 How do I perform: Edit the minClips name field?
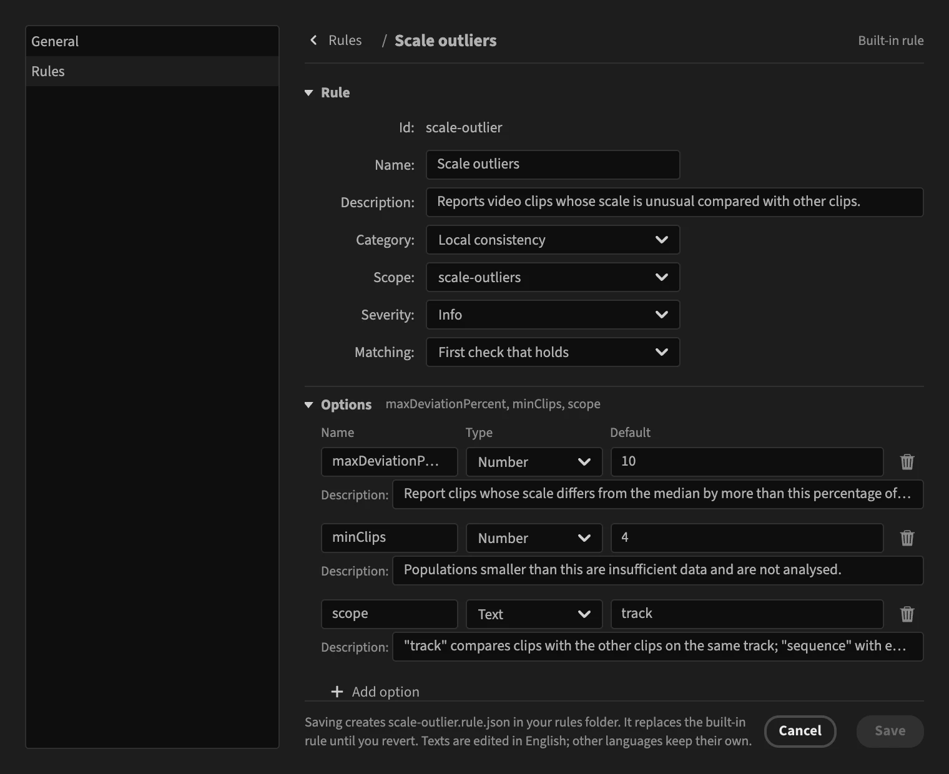(x=389, y=538)
